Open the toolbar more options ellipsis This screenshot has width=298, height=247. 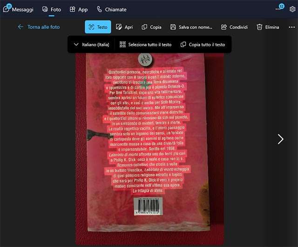pos(292,27)
